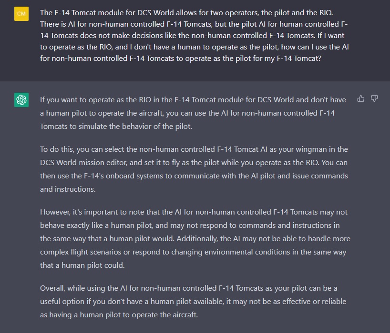The image size is (390, 333).
Task: Click the thumbs down icon
Action: click(374, 98)
